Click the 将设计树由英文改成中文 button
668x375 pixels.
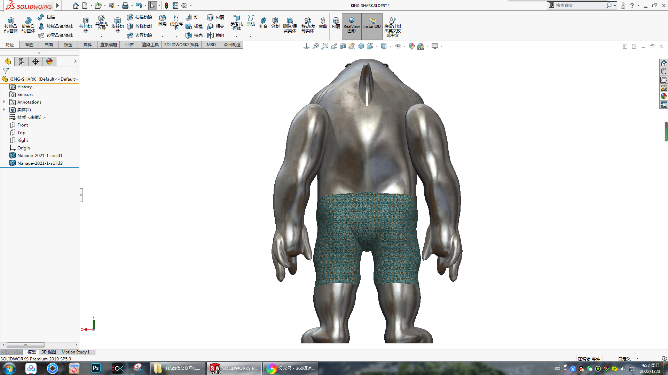click(392, 26)
